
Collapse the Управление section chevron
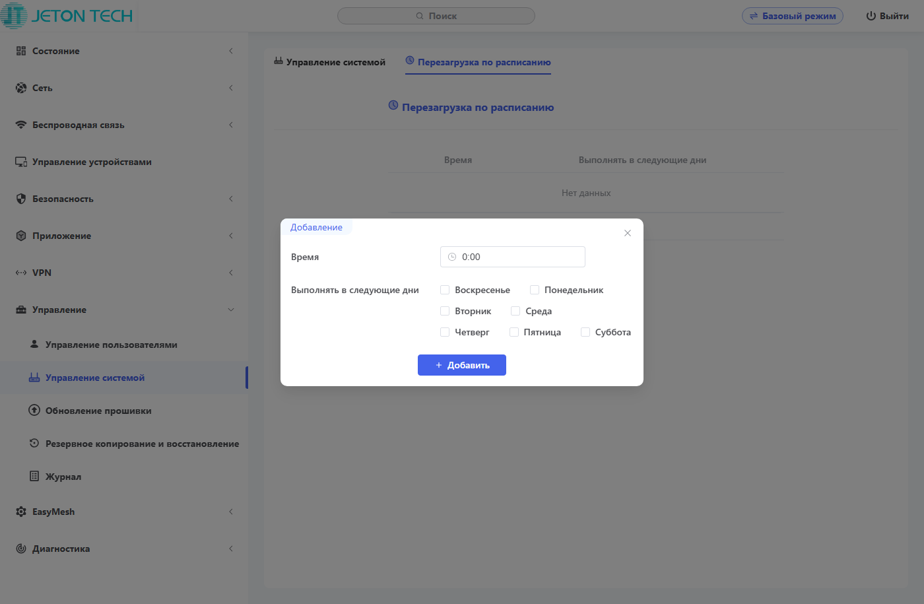231,310
